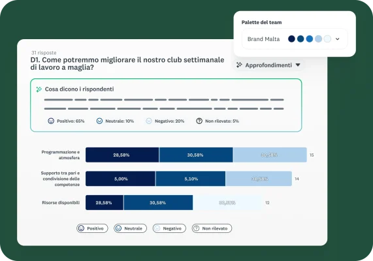Click the Negativo: 20% sad face icon

click(x=149, y=121)
